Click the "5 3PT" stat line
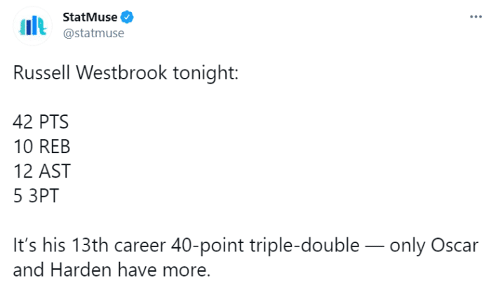The width and height of the screenshot is (491, 283). pyautogui.click(x=36, y=197)
